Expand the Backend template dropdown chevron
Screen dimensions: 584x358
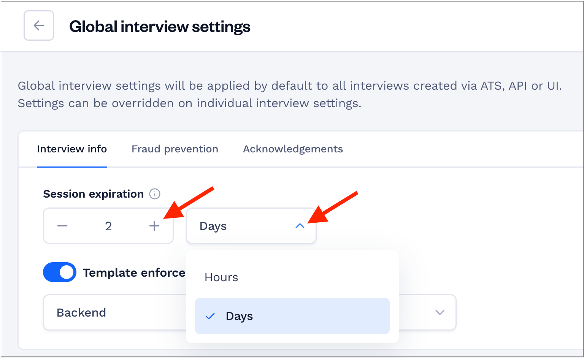click(x=440, y=312)
